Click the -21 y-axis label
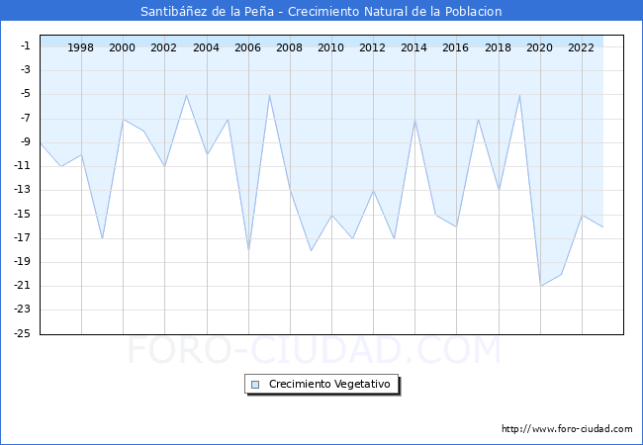The height and width of the screenshot is (445, 643). 23,286
